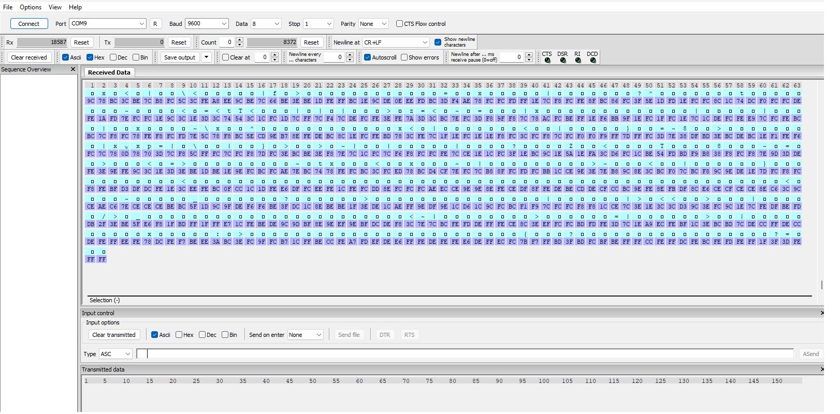Disable Autoscroll checkbox

click(368, 57)
